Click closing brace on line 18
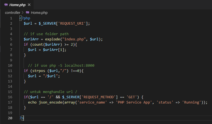Screen dimensions: 212x124 [25, 108]
